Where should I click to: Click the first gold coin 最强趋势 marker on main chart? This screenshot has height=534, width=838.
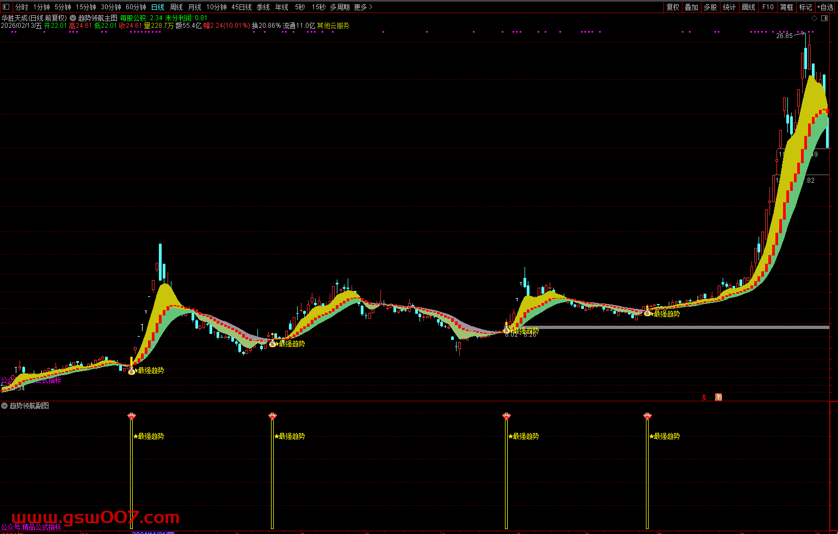click(x=131, y=371)
